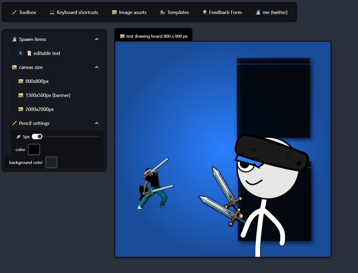Open the me (twitter) link
The image size is (358, 273).
click(272, 12)
